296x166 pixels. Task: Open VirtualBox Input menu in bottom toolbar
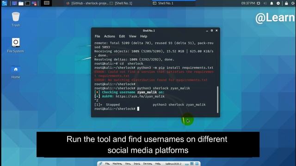137,164
